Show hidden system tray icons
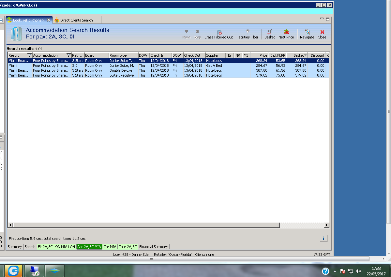 [335, 271]
